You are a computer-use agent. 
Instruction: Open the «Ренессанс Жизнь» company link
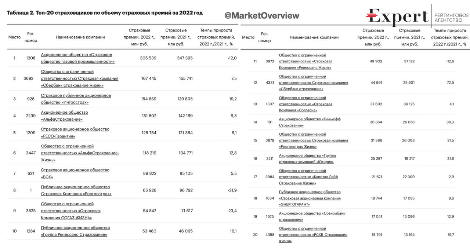(x=305, y=61)
